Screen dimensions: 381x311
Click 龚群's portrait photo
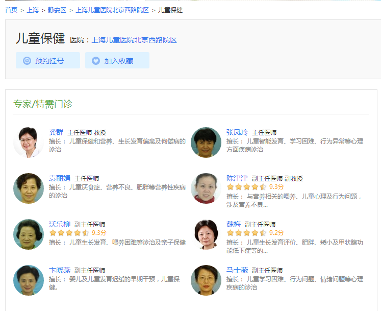pyautogui.click(x=29, y=142)
